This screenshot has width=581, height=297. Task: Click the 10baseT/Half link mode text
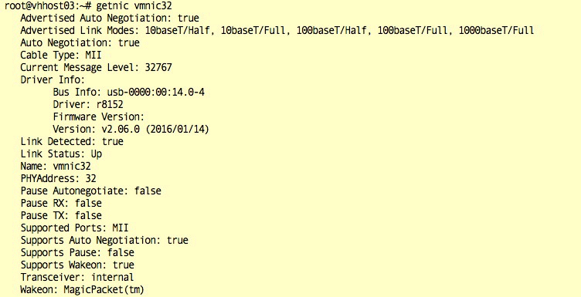[181, 30]
